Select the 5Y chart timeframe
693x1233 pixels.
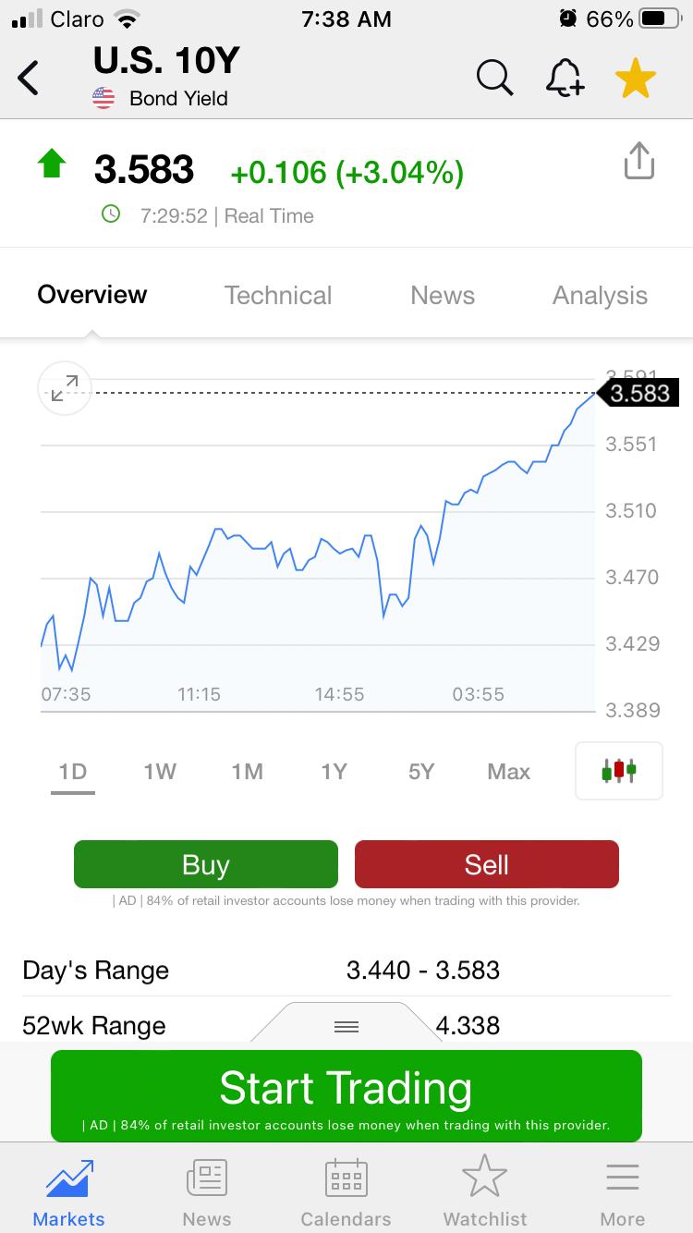tap(421, 771)
